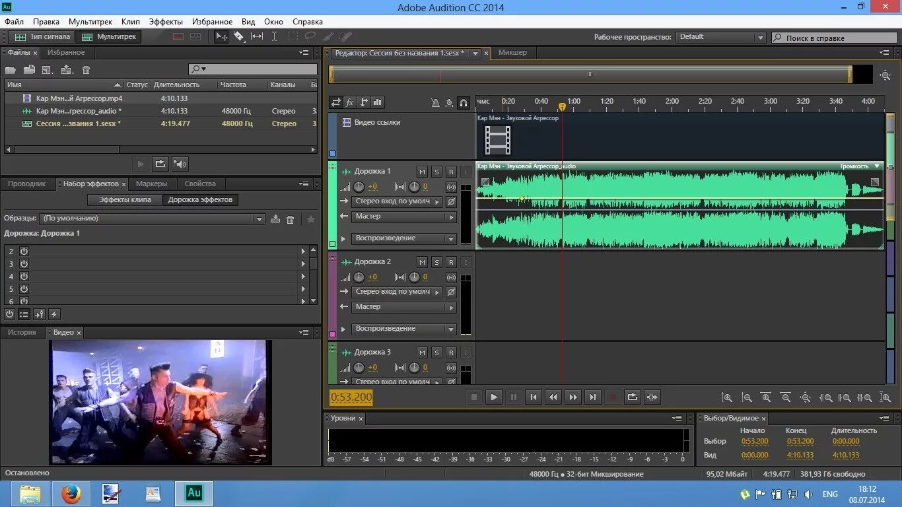Select the Time Selection I-beam tool
Image resolution: width=902 pixels, height=507 pixels.
274,37
